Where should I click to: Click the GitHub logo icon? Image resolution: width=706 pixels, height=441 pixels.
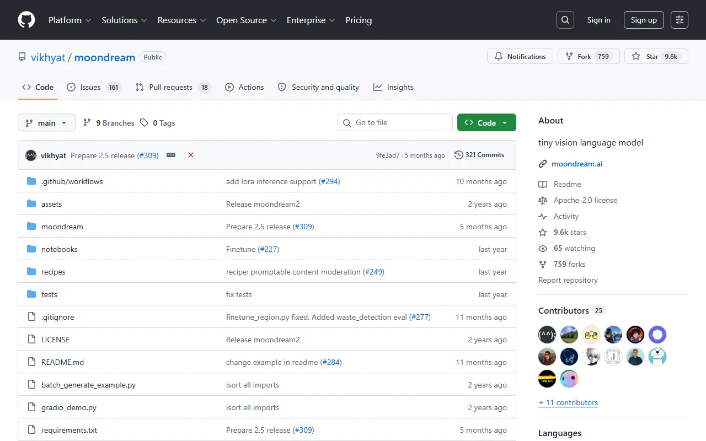26,20
